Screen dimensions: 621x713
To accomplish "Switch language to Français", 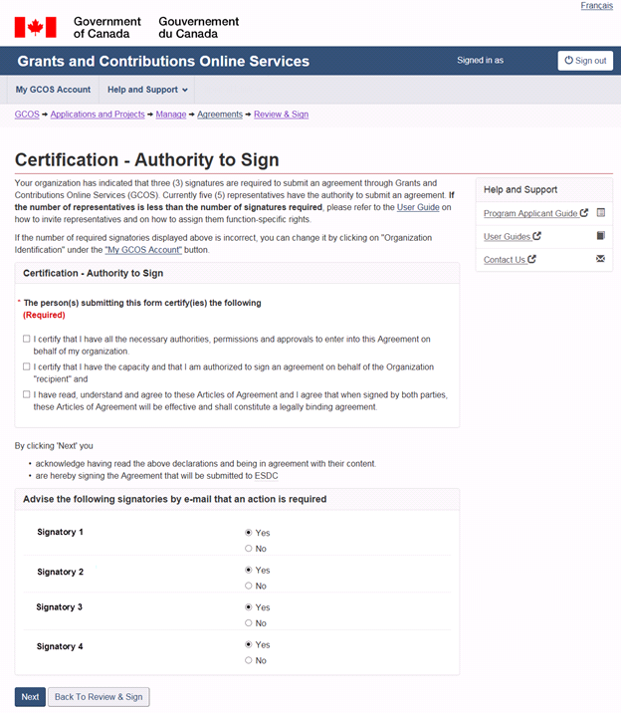I will (x=596, y=6).
